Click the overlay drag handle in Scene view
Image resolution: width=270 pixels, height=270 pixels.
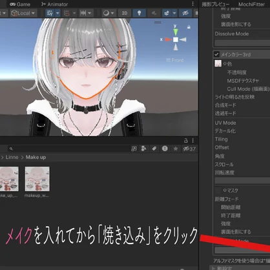(x=158, y=22)
